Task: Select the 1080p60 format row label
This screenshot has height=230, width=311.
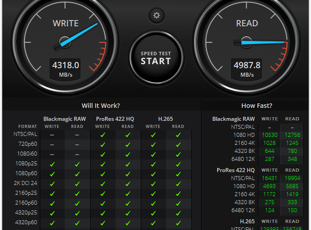Action: coord(26,173)
